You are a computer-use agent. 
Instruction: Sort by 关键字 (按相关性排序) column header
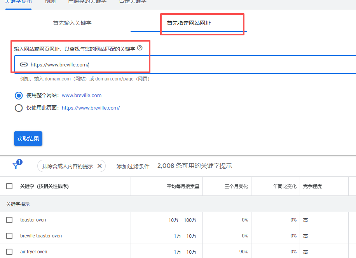click(x=44, y=187)
